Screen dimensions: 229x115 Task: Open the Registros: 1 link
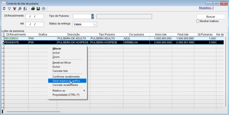(206, 8)
